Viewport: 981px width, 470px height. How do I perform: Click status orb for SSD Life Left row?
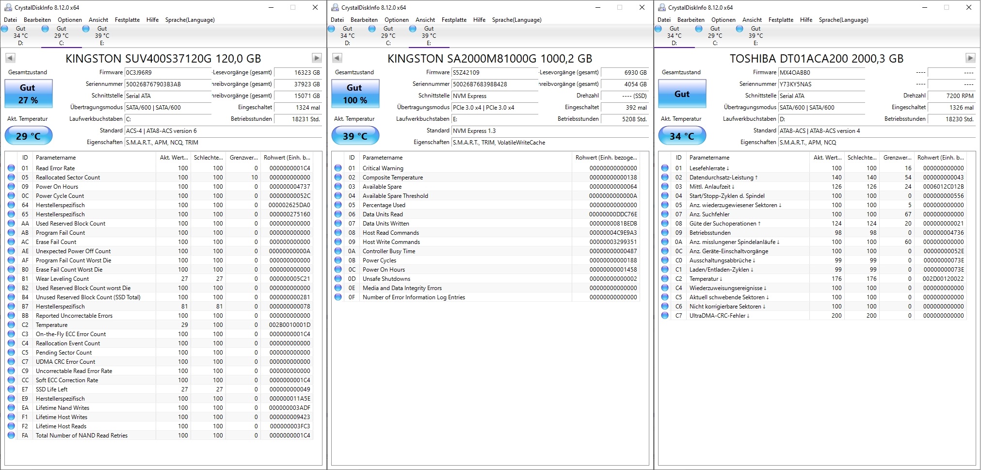pos(11,389)
